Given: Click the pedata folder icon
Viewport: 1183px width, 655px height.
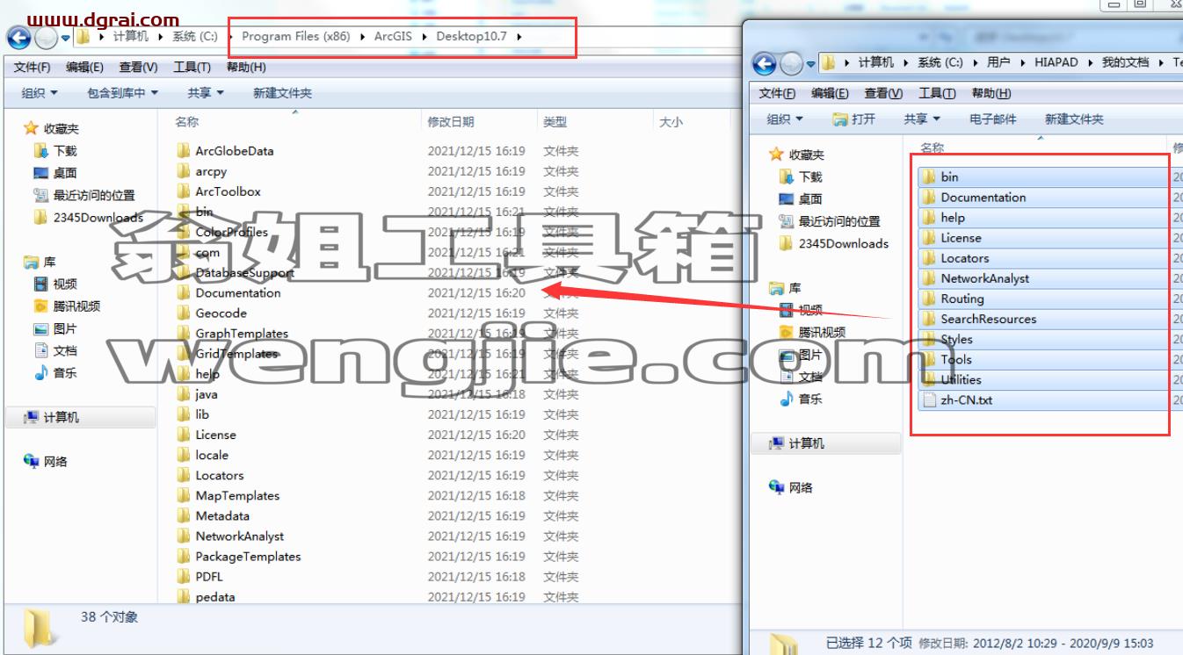Looking at the screenshot, I should [183, 597].
